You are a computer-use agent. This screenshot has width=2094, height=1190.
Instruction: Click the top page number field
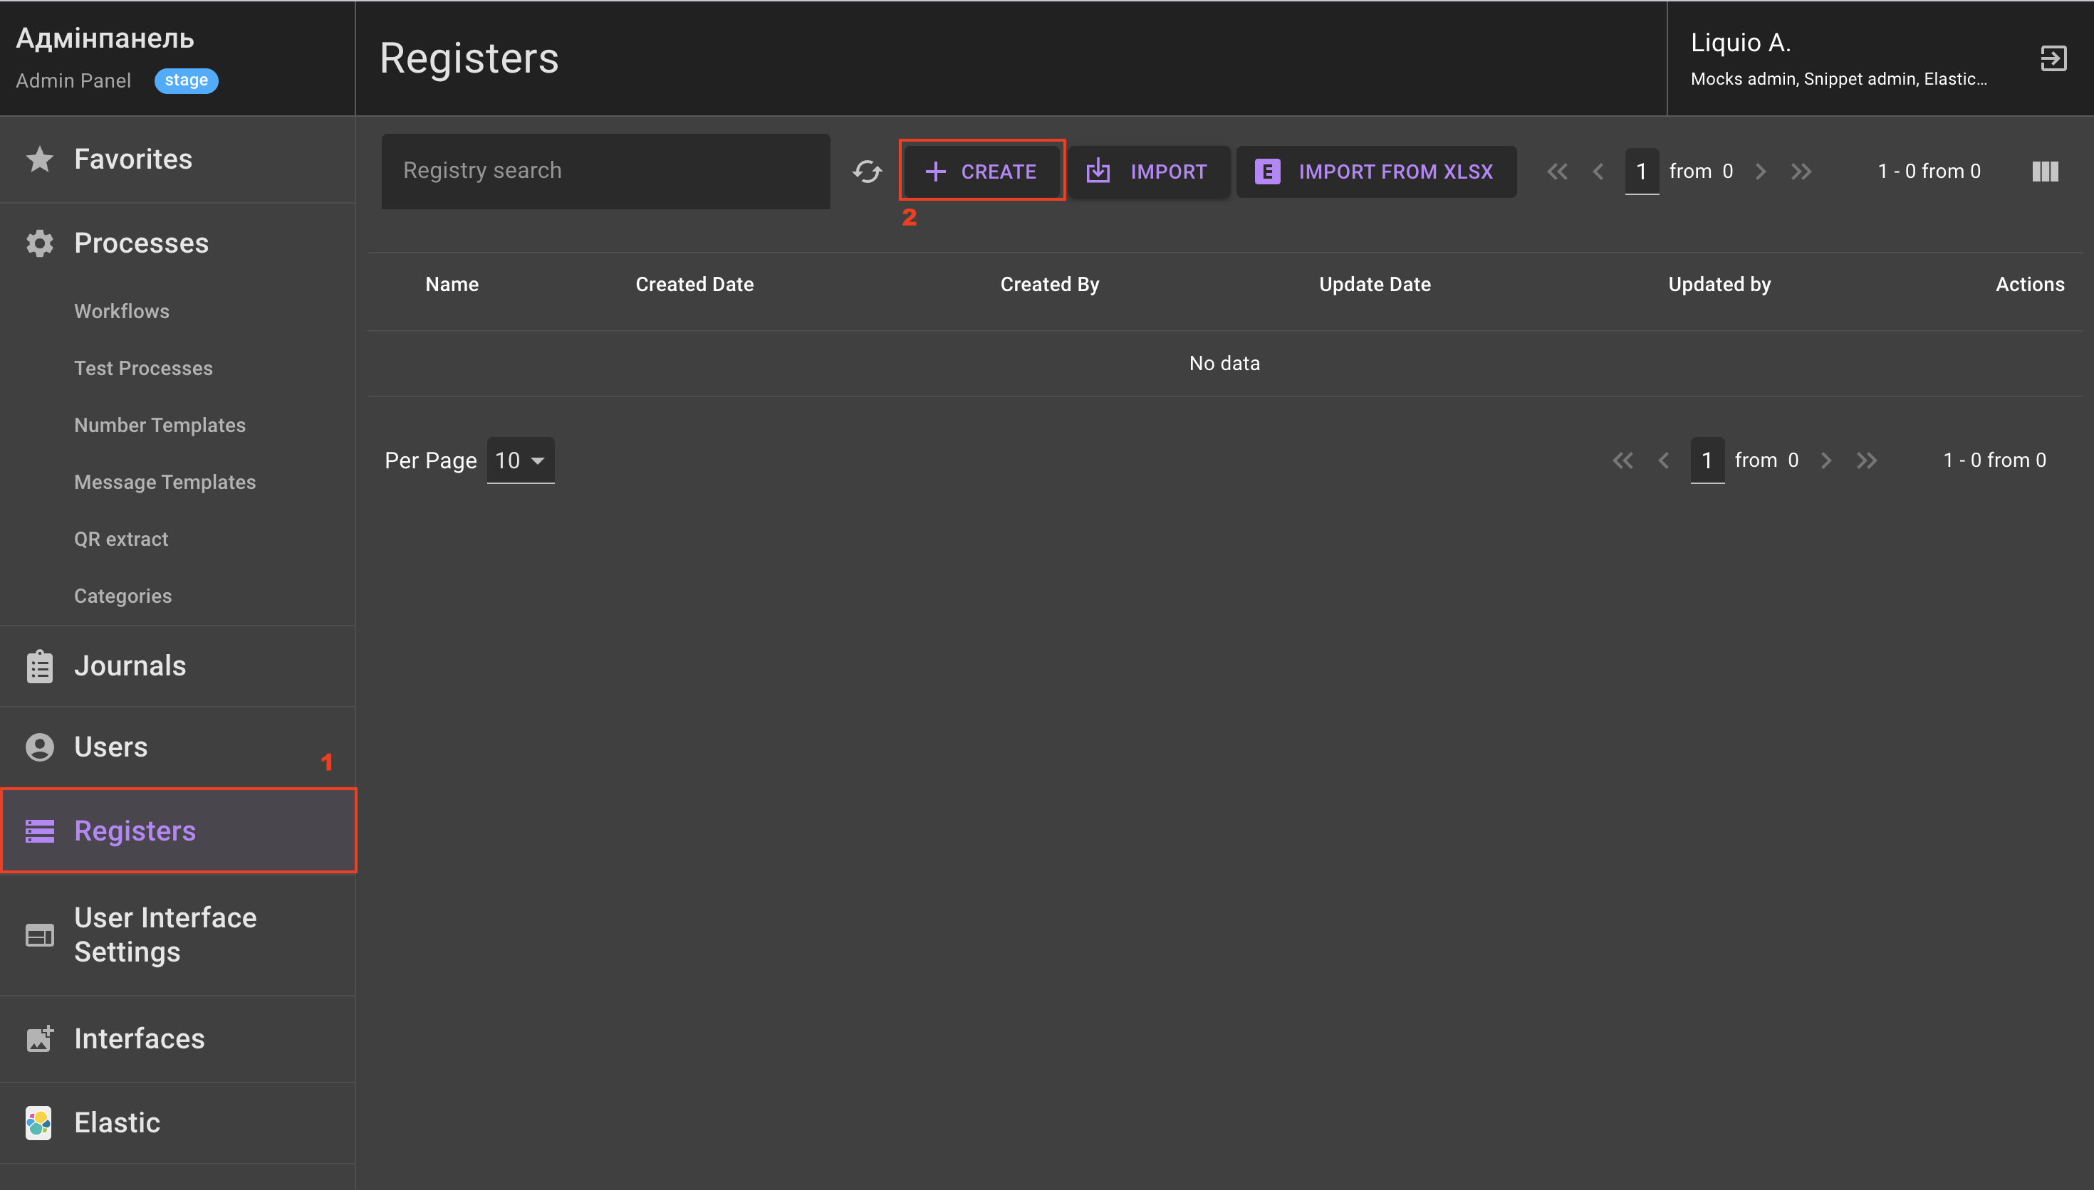(1642, 172)
